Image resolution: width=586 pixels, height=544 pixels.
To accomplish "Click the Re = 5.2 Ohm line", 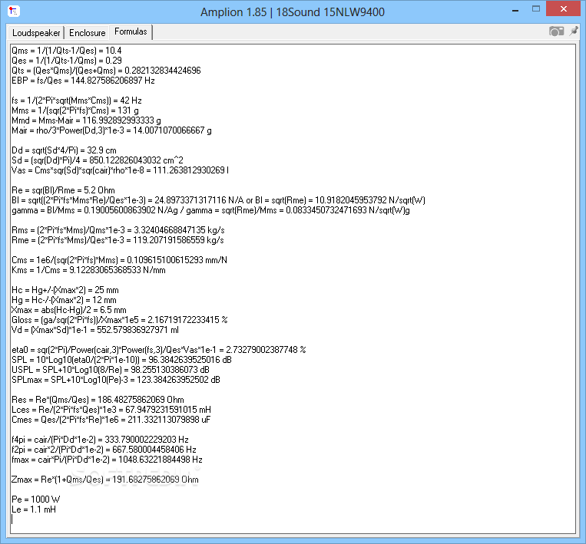I will 63,190.
